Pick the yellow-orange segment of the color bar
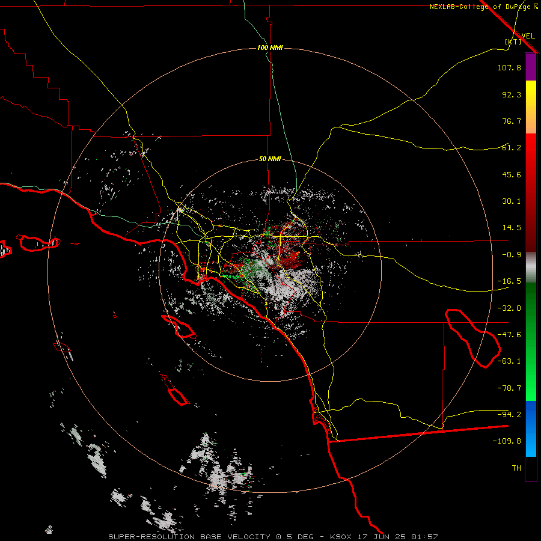Image resolution: width=541 pixels, height=541 pixels. point(531,107)
